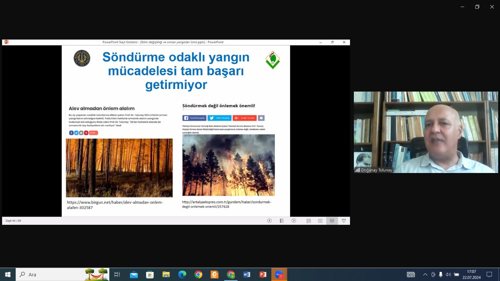Go to the previous slide arrow
500x281 pixels.
point(269,221)
